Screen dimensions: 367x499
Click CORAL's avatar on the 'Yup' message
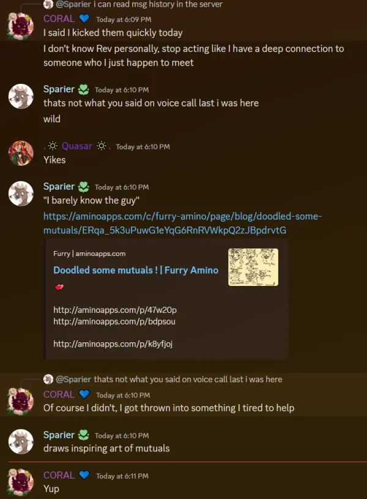click(21, 482)
